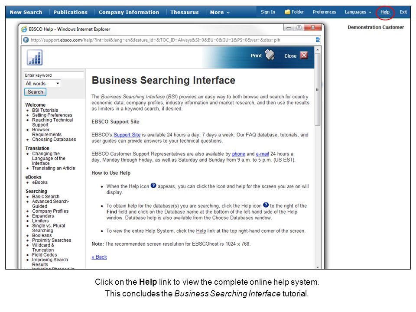Open Limiters help topic
The height and width of the screenshot is (312, 416).
[x=40, y=221]
